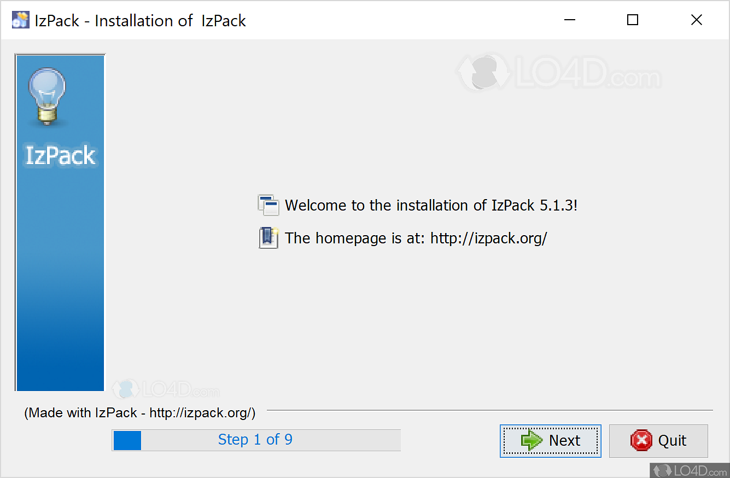Maximize the installer window
Image resolution: width=730 pixels, height=478 pixels.
point(633,20)
